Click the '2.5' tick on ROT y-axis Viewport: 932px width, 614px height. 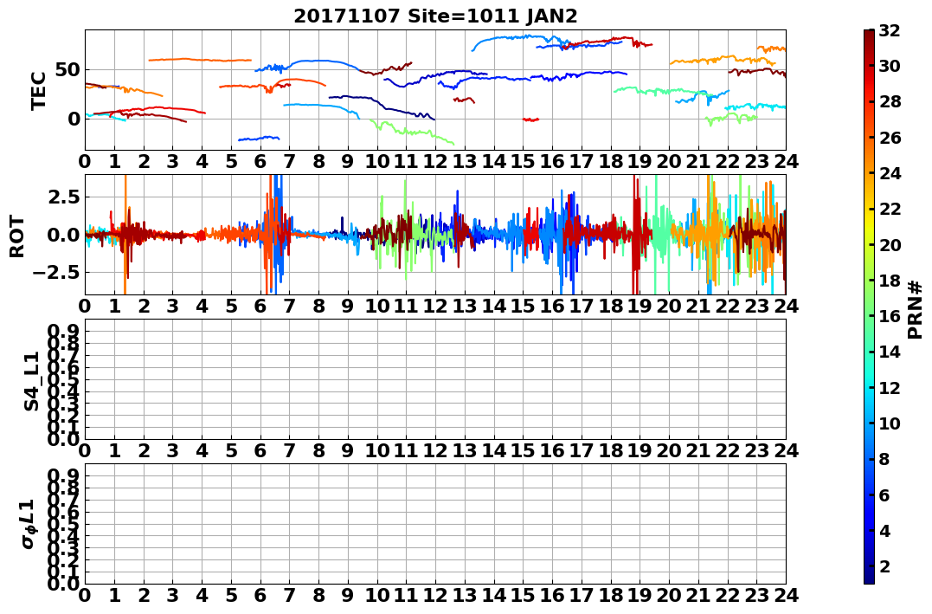point(64,197)
